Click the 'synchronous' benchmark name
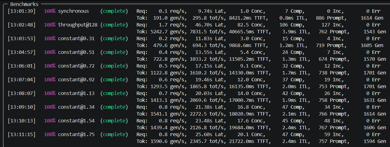Screen dimensions: 390x147 point(73,11)
